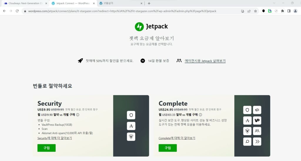This screenshot has width=301, height=161.
Task: View site information via the lock icon
Action: click(x=25, y=11)
